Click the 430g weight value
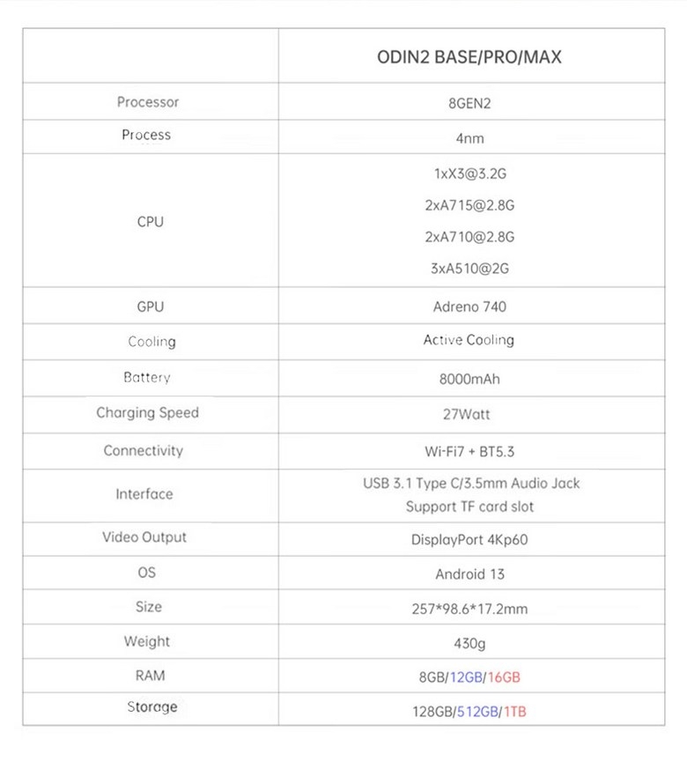The image size is (687, 762). click(469, 644)
